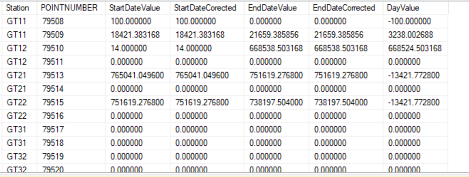Viewport: 469px width, 177px height.
Task: Select EndDateCorrected 738197.504000 in row 79515
Action: tap(346, 102)
